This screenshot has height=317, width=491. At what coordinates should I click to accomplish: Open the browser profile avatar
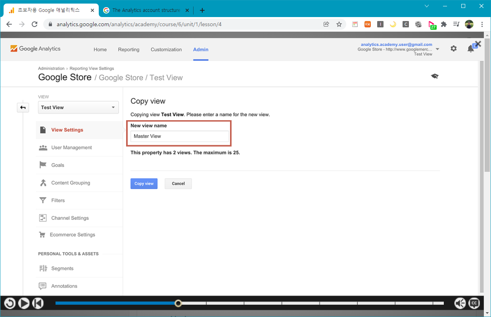click(469, 24)
